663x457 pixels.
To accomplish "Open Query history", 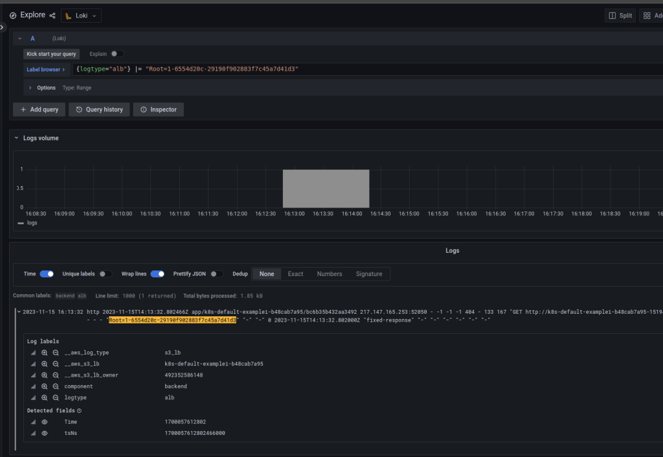I will tap(99, 109).
